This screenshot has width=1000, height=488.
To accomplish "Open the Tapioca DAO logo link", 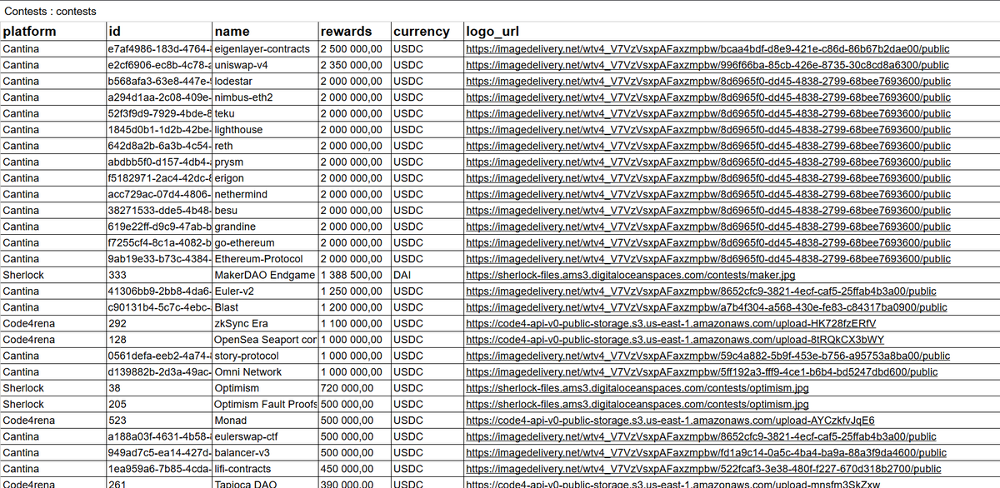I will click(671, 485).
